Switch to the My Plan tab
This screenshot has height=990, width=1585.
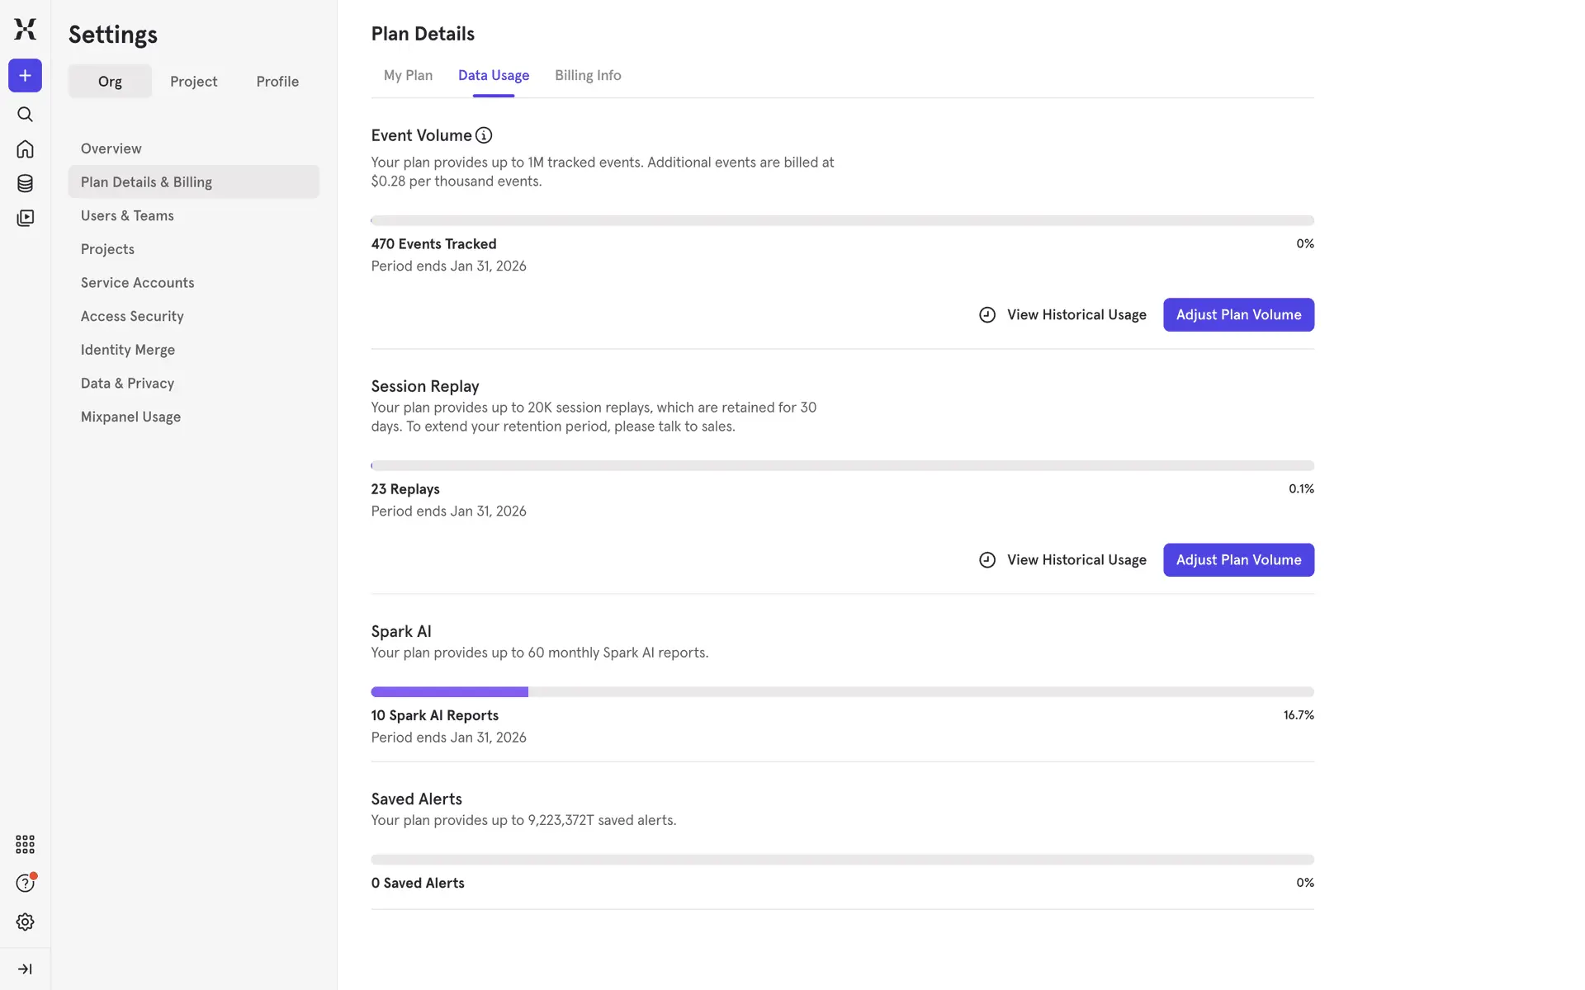click(x=408, y=75)
